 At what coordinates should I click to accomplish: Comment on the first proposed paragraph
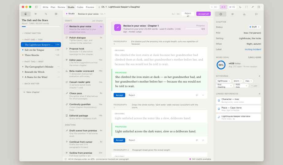coord(197,95)
